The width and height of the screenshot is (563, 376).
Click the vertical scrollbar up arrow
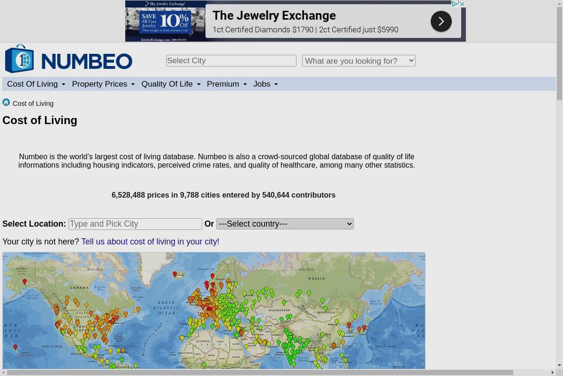coord(559,3)
